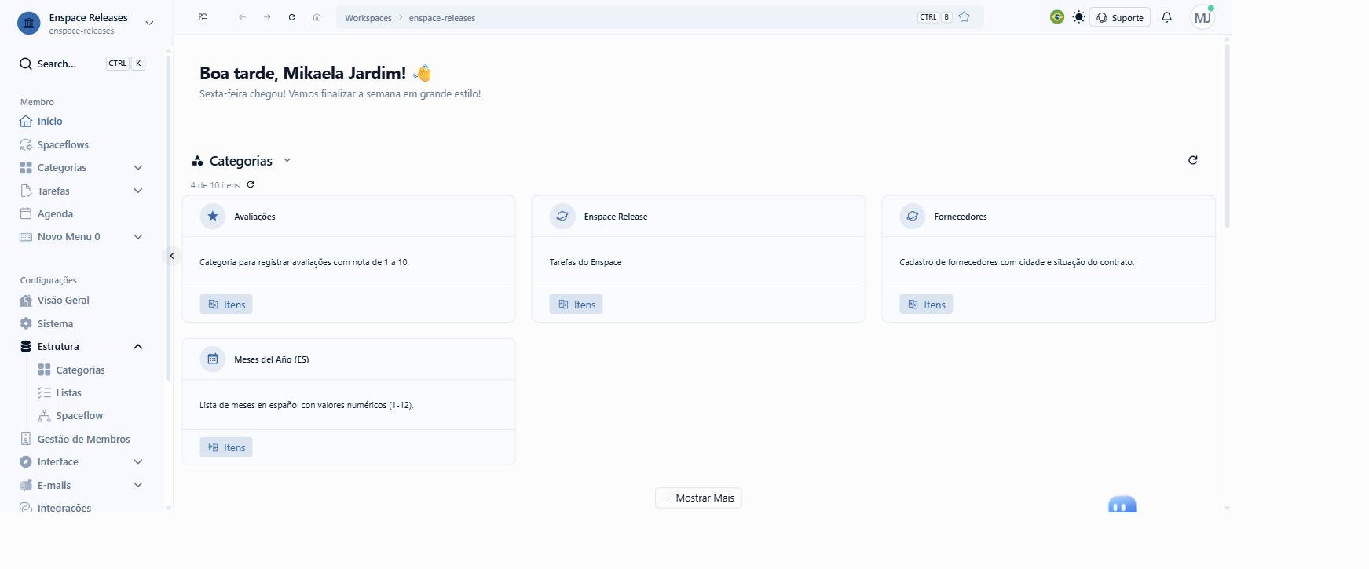Click the planet icon on the Enspace Release card
This screenshot has width=1369, height=569.
click(x=562, y=217)
